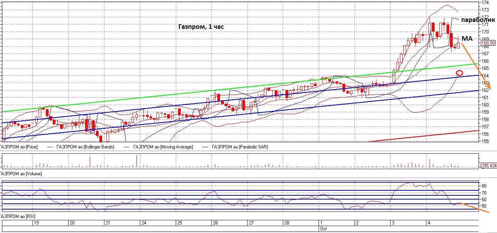Click the Oct month label on time axis
The image size is (497, 233).
point(324,228)
